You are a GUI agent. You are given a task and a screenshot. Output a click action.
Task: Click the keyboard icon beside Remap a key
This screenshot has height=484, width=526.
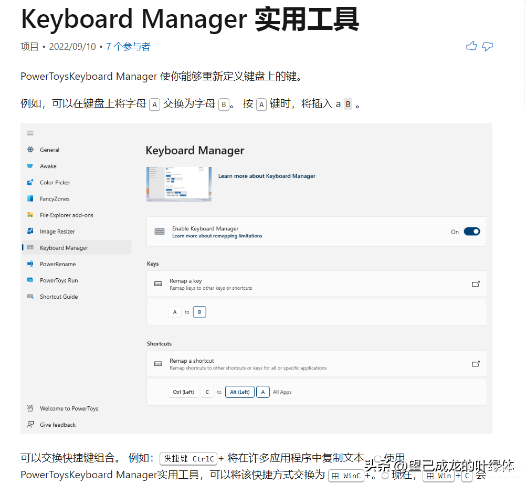coord(158,284)
